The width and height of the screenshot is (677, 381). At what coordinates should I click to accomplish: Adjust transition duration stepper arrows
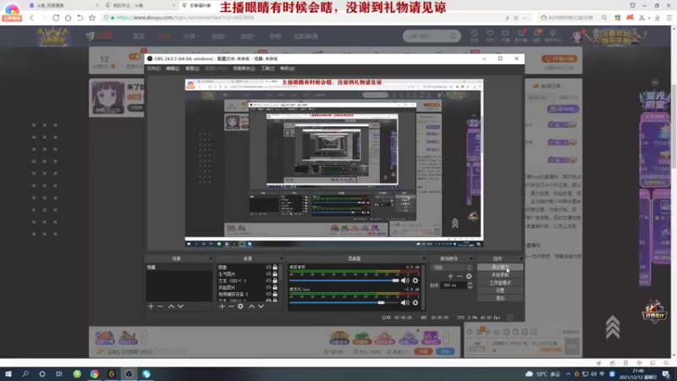(470, 285)
